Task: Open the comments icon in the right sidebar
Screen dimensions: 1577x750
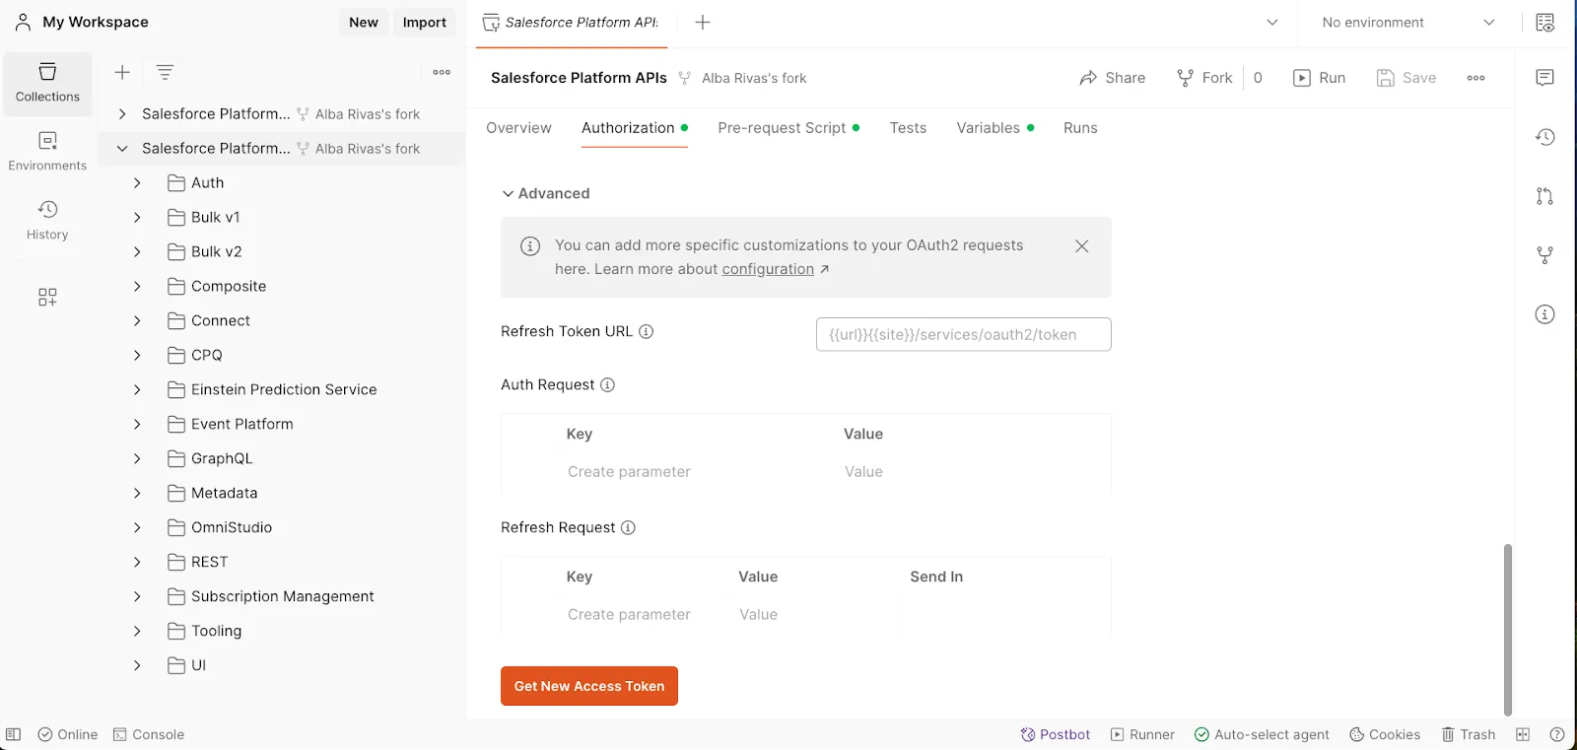Action: pos(1544,78)
